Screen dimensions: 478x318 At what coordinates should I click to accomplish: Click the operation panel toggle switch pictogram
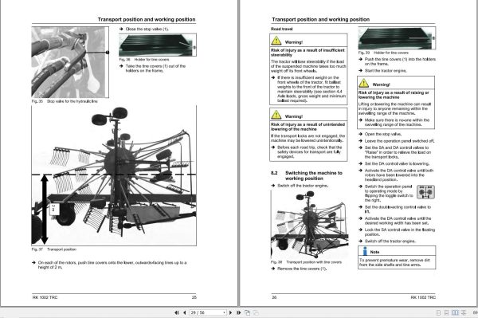click(x=425, y=192)
